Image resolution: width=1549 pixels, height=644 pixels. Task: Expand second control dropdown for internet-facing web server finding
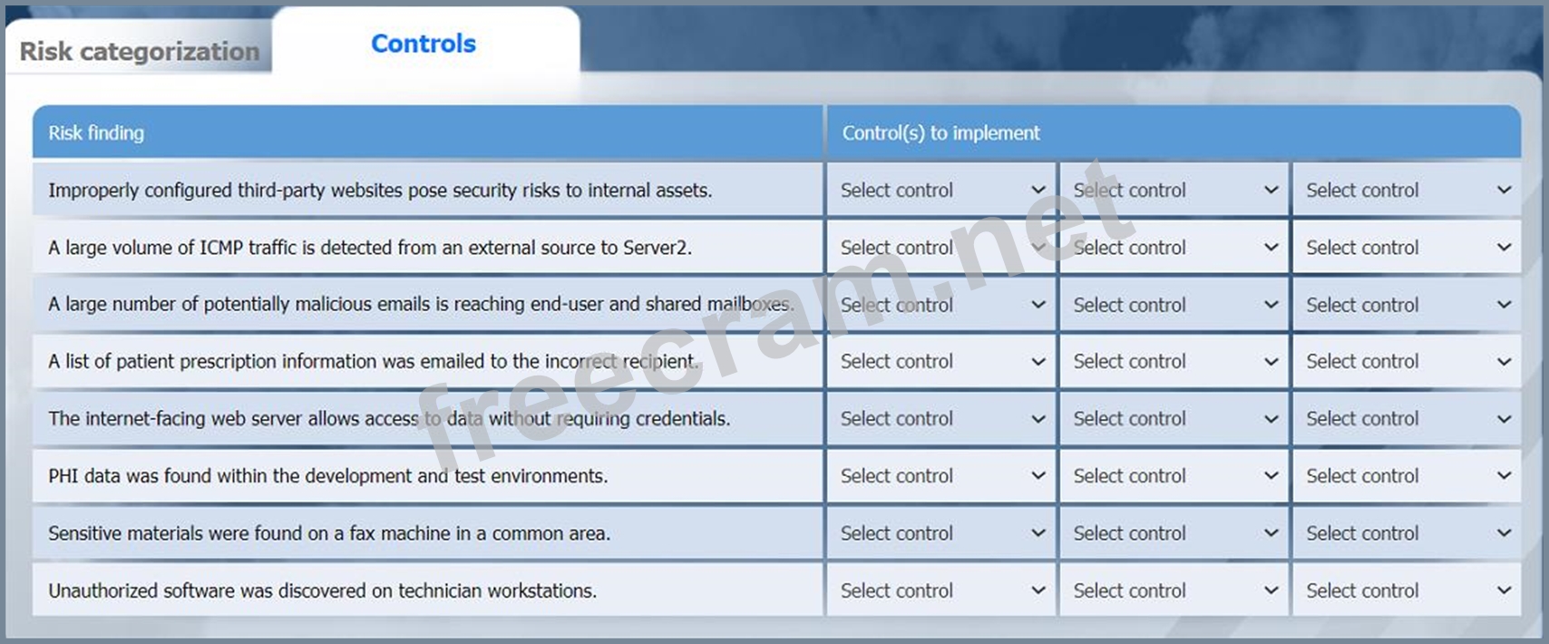pos(1174,419)
